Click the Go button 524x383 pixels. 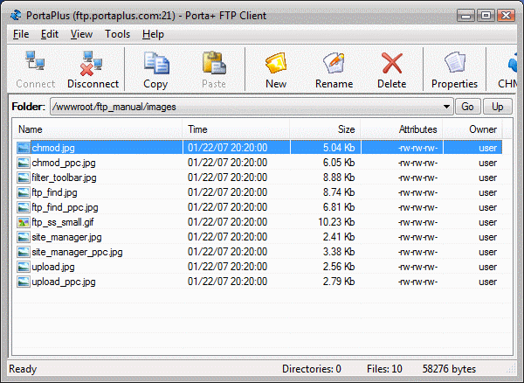click(x=467, y=107)
